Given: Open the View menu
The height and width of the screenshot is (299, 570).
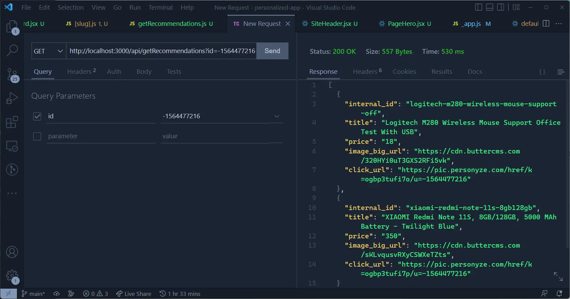Looking at the screenshot, I should 98,7.
